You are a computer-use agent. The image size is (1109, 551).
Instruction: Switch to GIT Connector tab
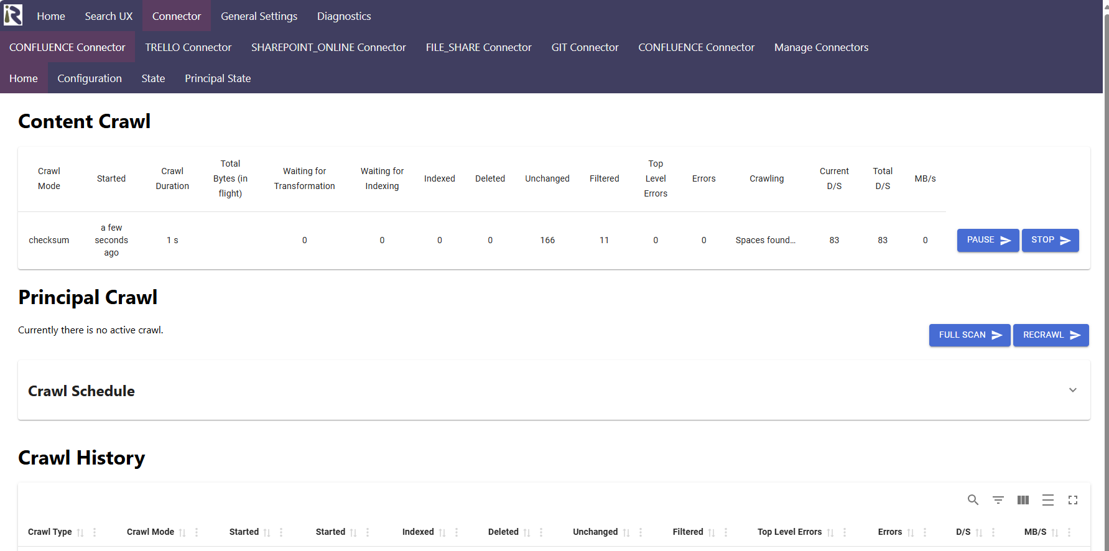pyautogui.click(x=585, y=47)
